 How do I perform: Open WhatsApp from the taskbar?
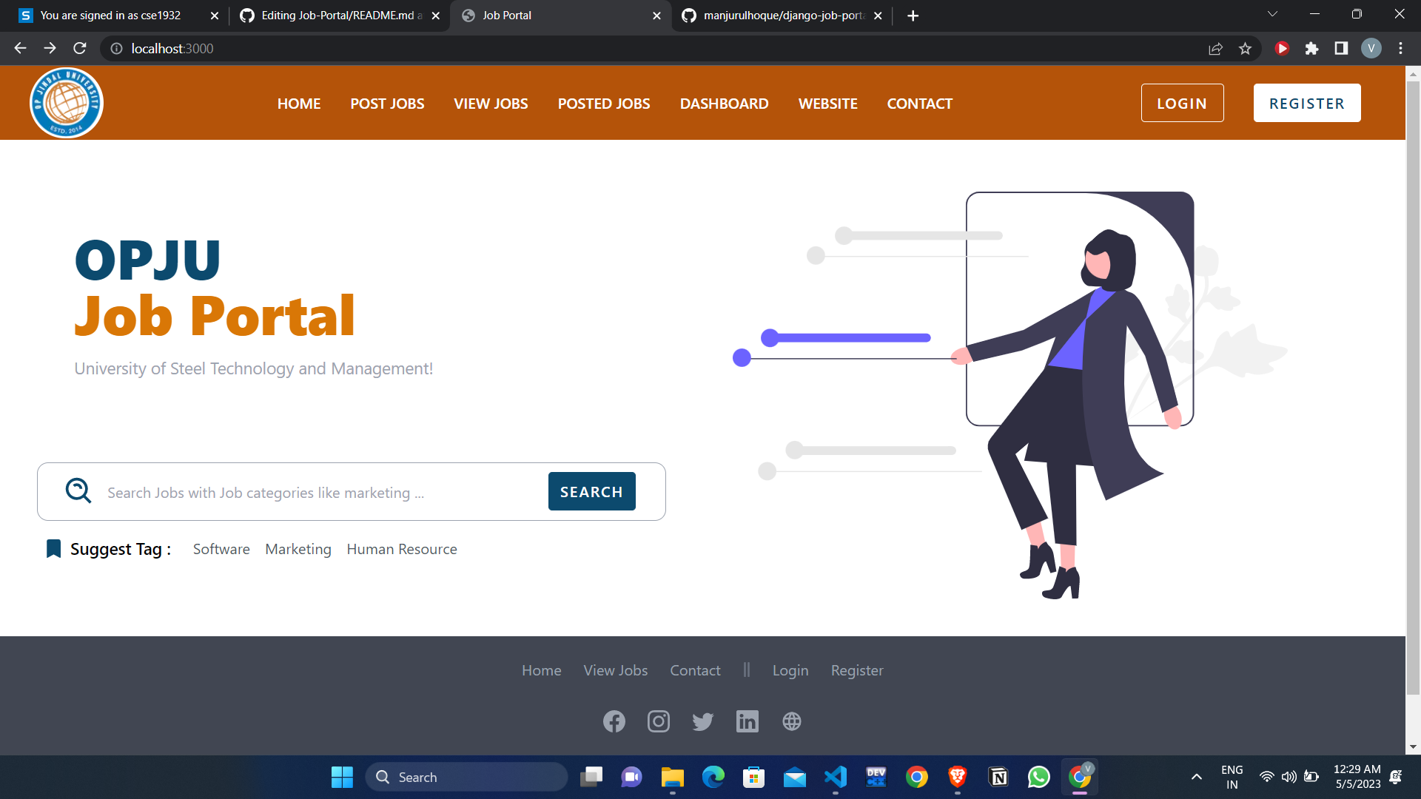(1038, 777)
